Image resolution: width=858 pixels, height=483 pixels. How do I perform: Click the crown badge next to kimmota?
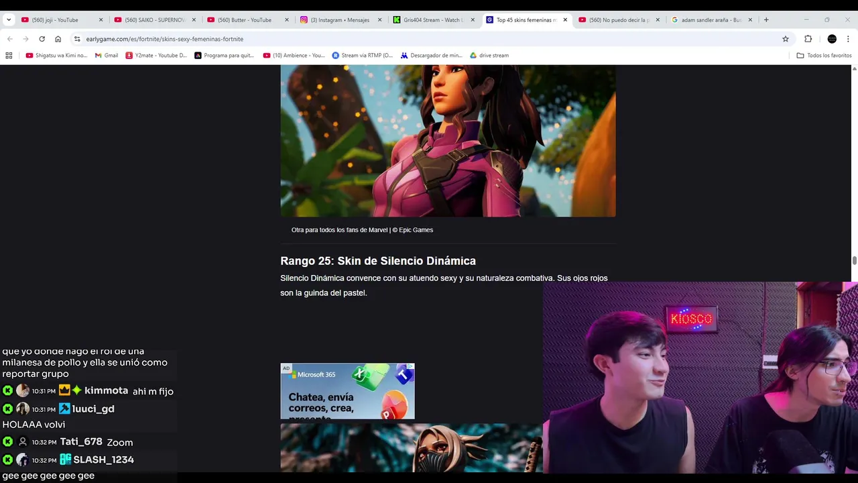[x=64, y=390]
